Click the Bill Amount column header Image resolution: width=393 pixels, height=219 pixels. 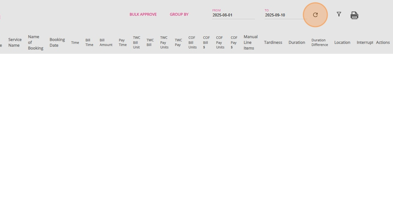pyautogui.click(x=106, y=42)
